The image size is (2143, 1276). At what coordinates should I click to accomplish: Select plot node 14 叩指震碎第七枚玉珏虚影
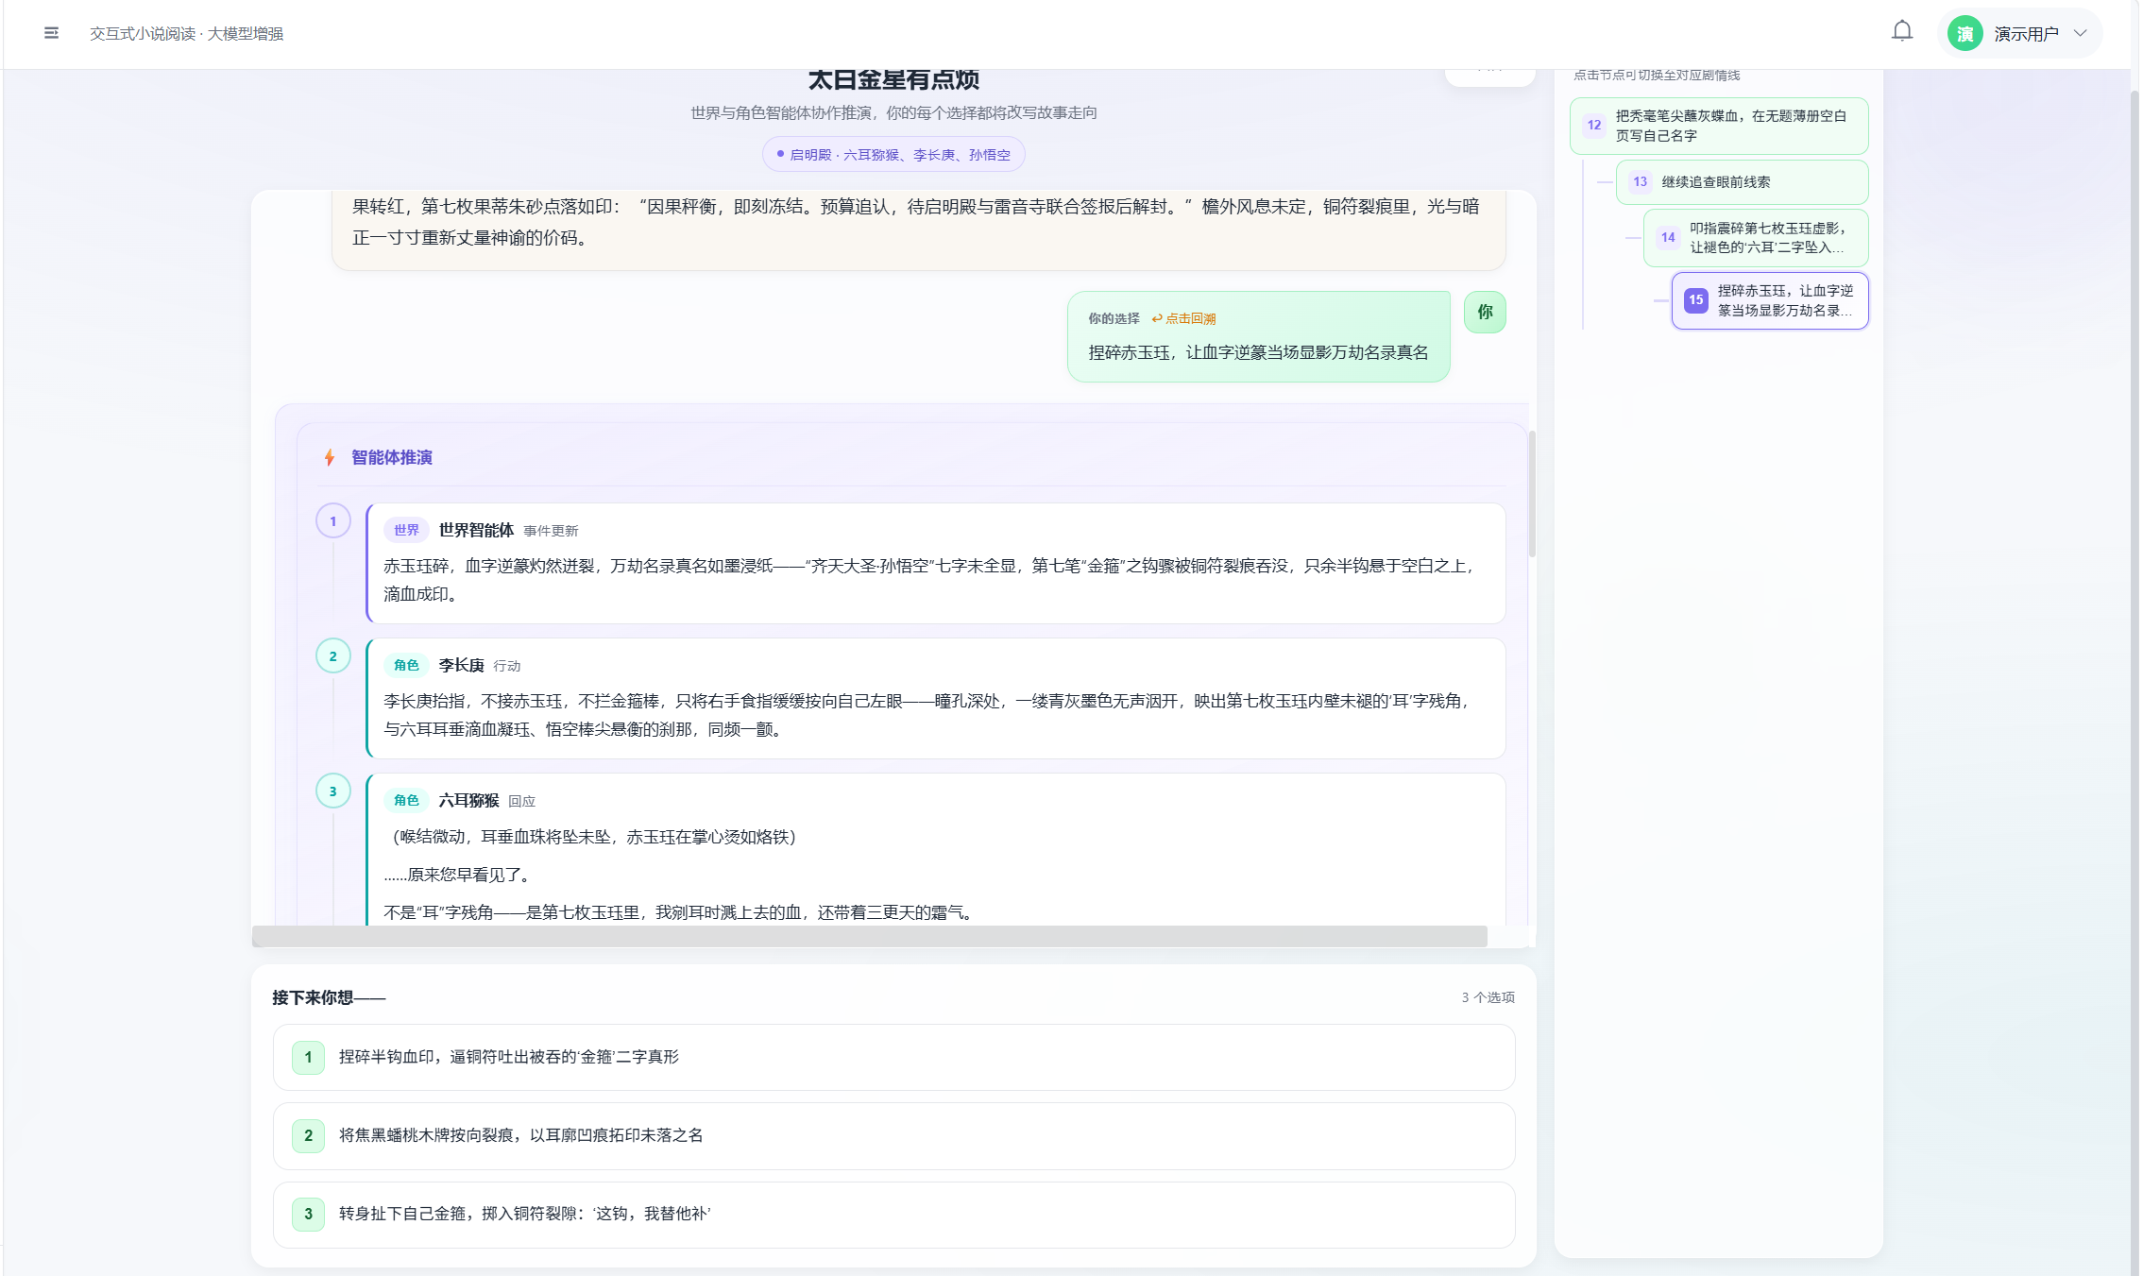point(1756,238)
